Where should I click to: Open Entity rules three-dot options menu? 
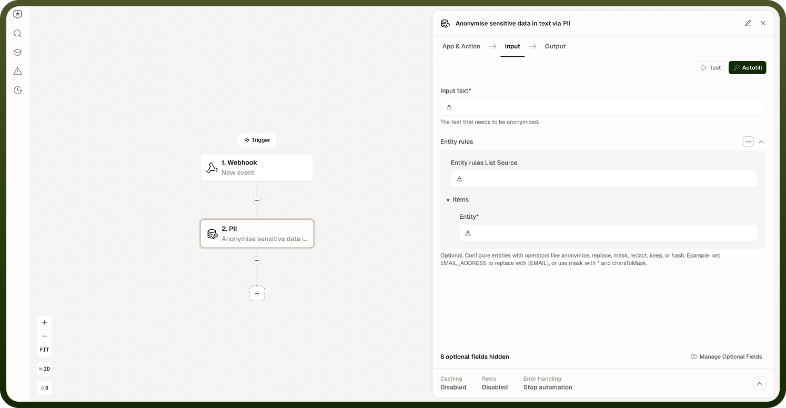[748, 142]
